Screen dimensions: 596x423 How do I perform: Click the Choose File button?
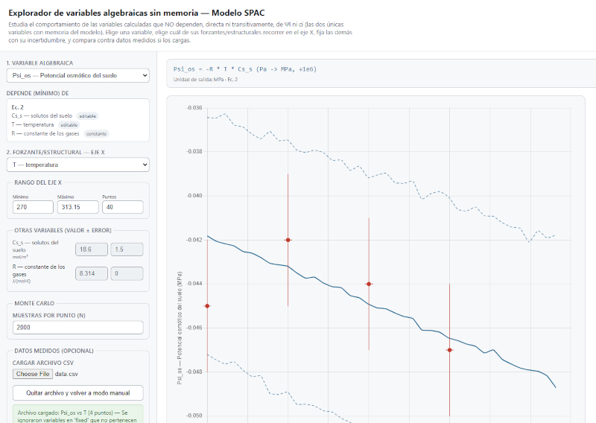pos(33,374)
